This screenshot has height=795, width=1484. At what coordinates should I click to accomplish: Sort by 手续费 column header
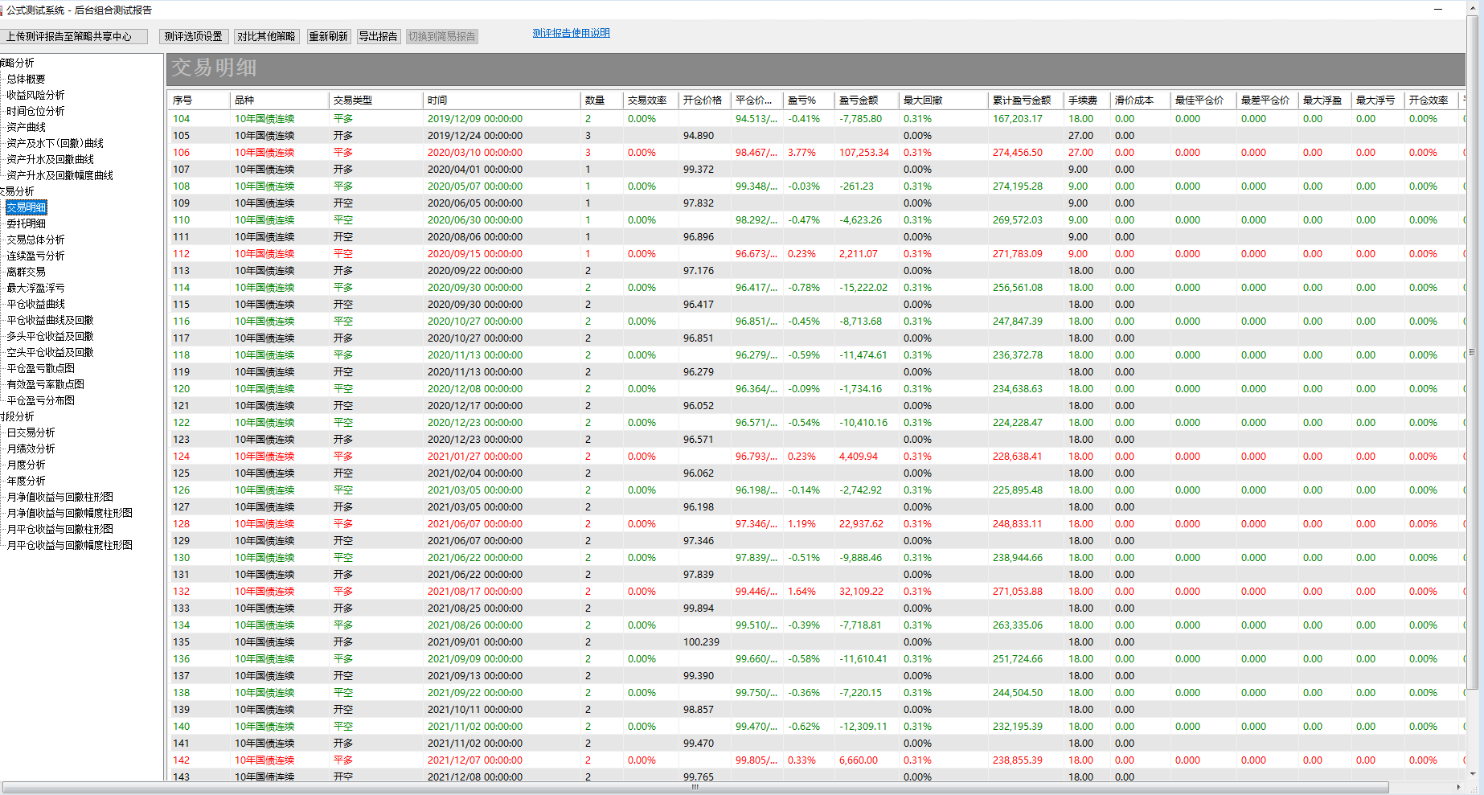coord(1086,100)
